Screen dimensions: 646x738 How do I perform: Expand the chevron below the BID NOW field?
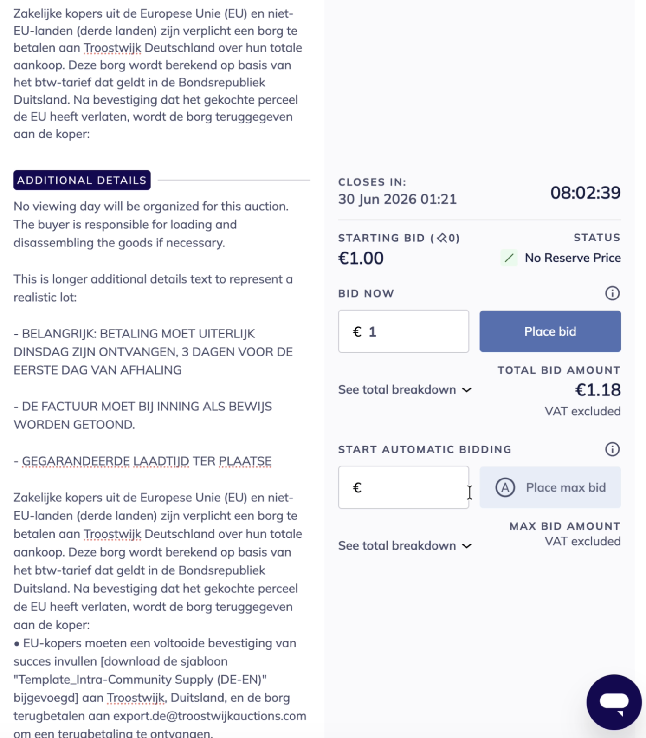pos(467,390)
